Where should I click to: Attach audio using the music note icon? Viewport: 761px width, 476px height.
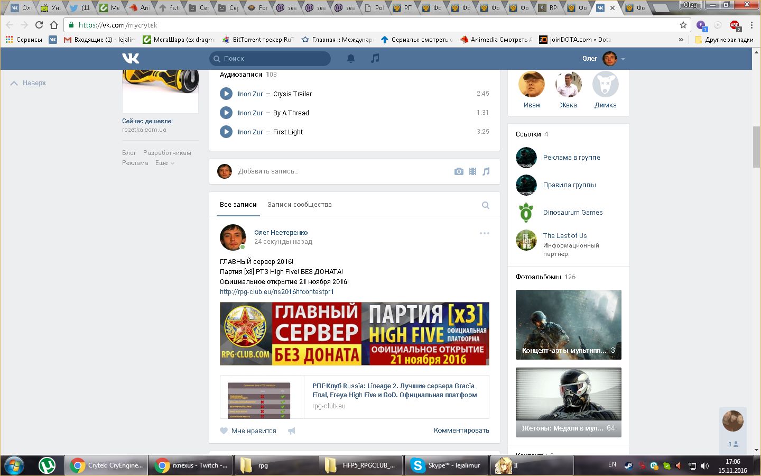coord(486,171)
